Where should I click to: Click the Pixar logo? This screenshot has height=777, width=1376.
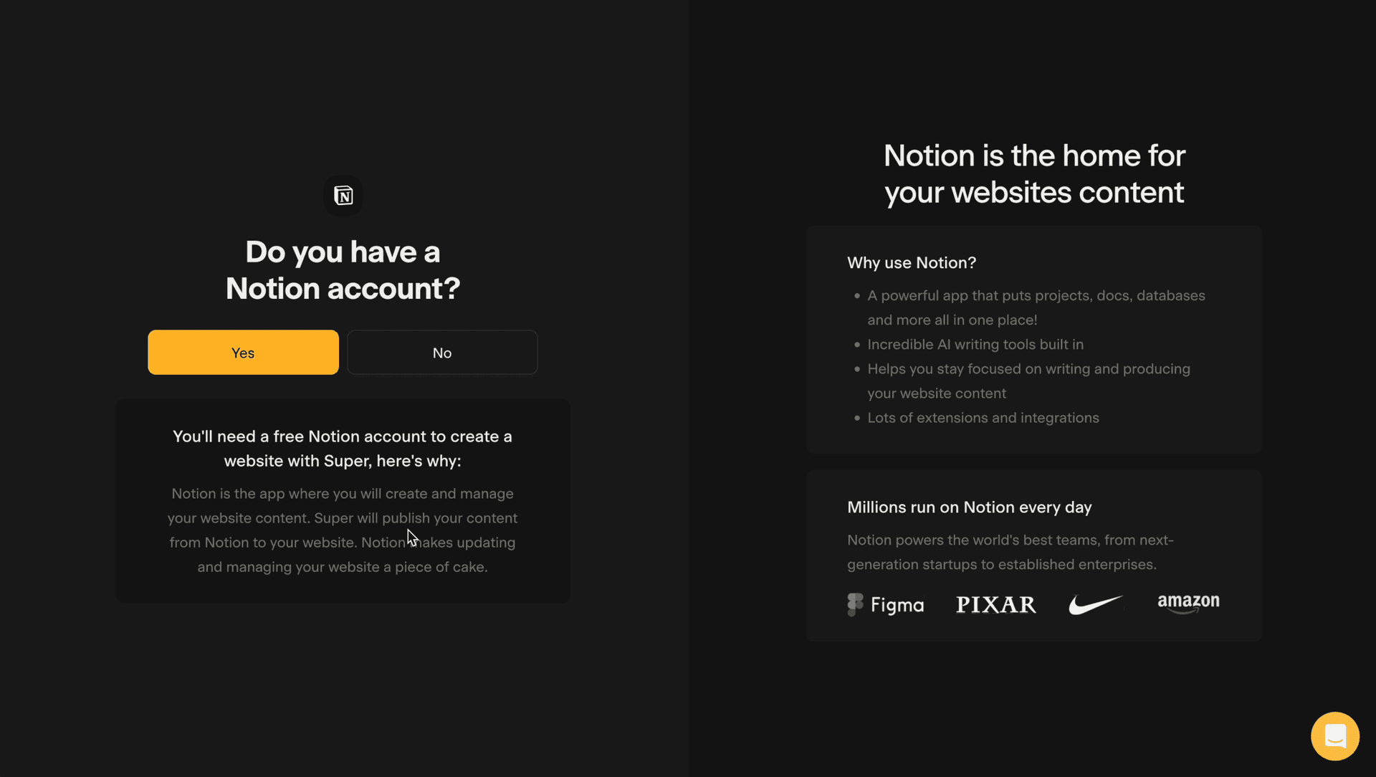995,605
